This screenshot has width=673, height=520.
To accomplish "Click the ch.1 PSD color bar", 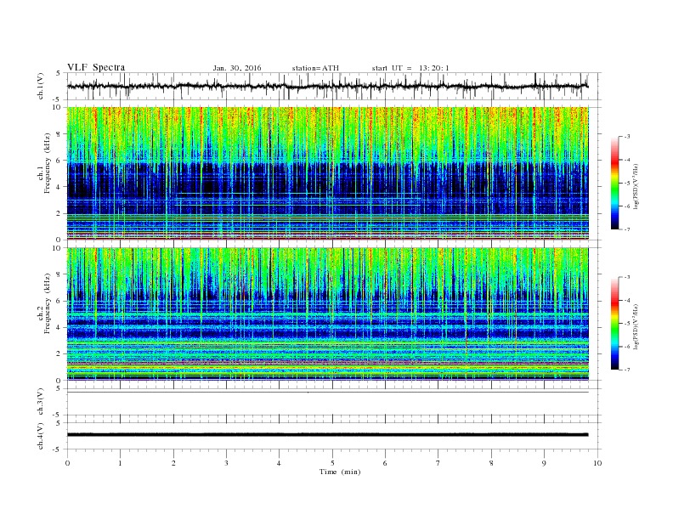I will (615, 183).
